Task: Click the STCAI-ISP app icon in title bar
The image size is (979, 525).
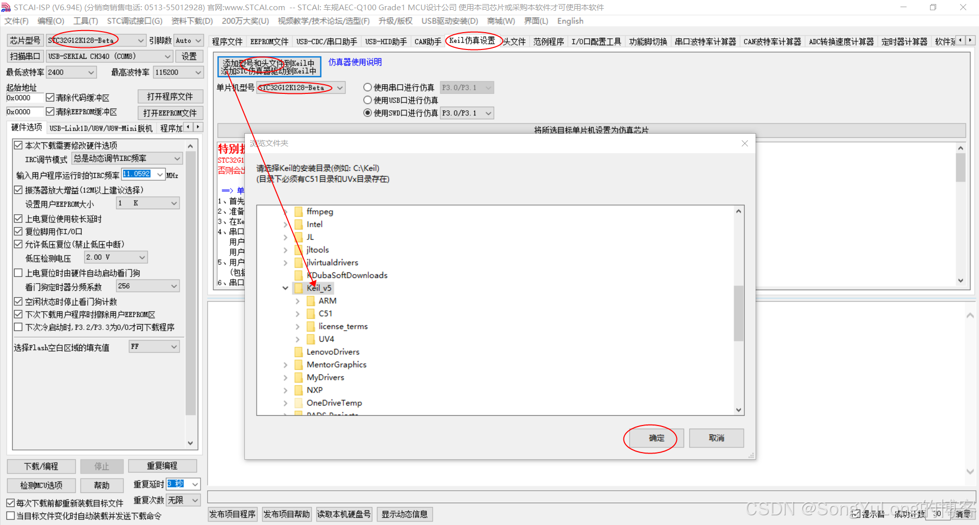Action: coord(6,7)
